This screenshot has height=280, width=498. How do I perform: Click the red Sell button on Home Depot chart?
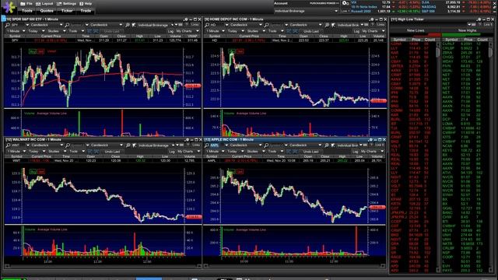(x=240, y=51)
